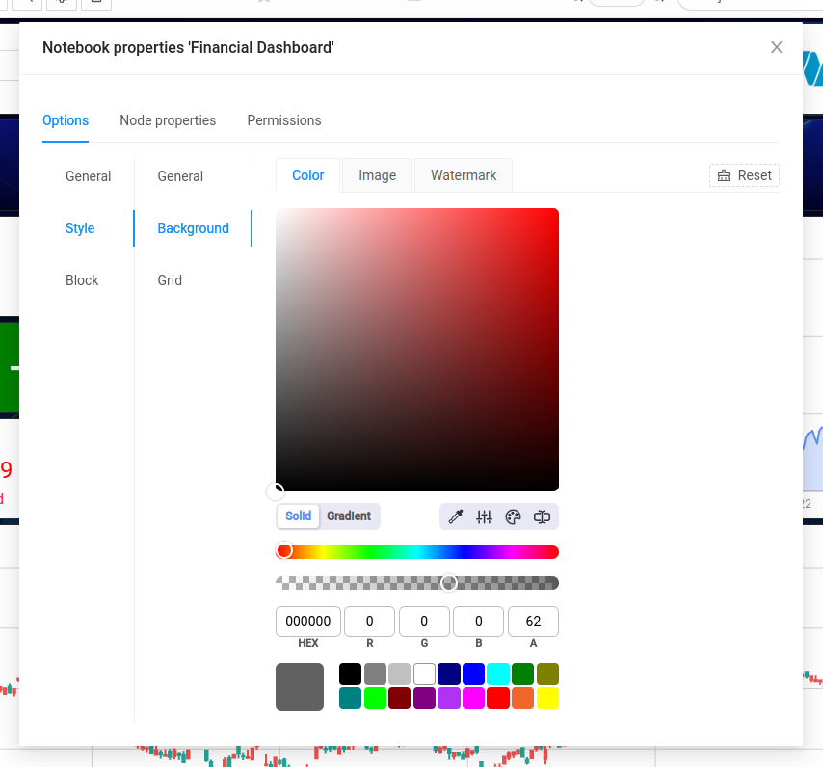Open the Grid style section
This screenshot has height=767, width=823.
170,280
